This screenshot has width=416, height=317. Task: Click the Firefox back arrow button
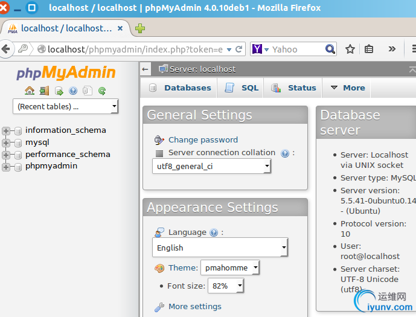[5, 49]
